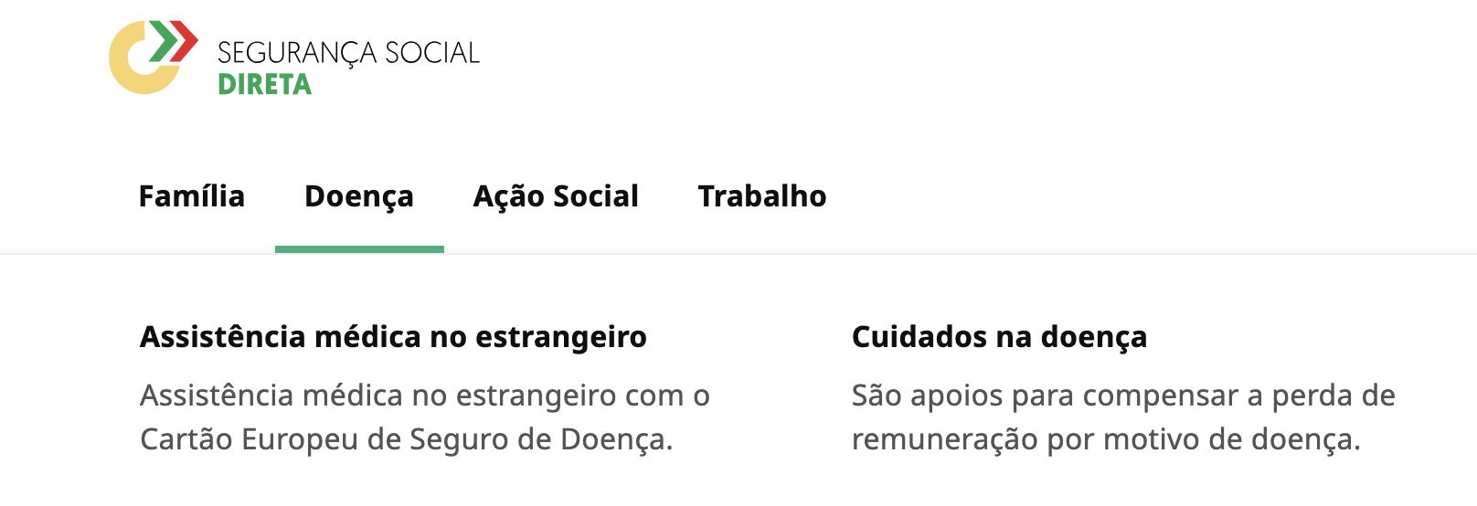1477x506 pixels.
Task: Click the green underline below Doença
Action: 359,249
